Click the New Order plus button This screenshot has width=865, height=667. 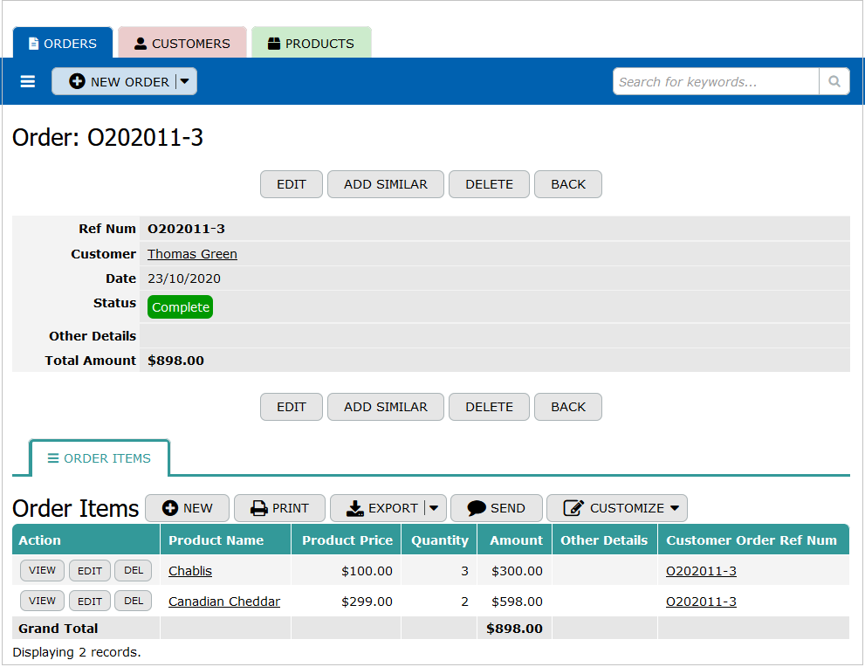tap(114, 81)
